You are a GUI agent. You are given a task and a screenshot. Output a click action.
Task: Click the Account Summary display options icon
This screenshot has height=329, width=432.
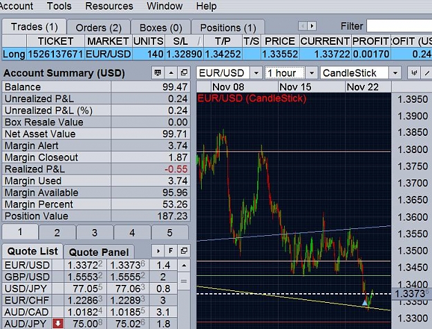click(x=158, y=73)
